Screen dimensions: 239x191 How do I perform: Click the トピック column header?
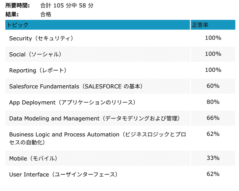tap(98, 25)
